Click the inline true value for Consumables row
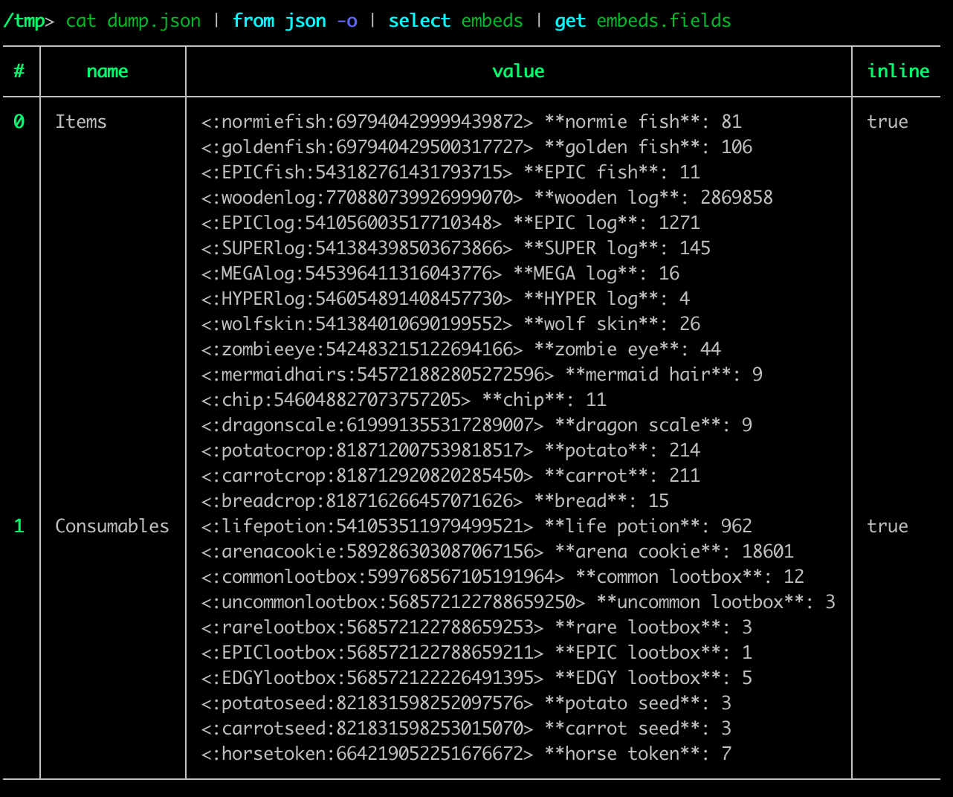The width and height of the screenshot is (953, 797). 888,526
